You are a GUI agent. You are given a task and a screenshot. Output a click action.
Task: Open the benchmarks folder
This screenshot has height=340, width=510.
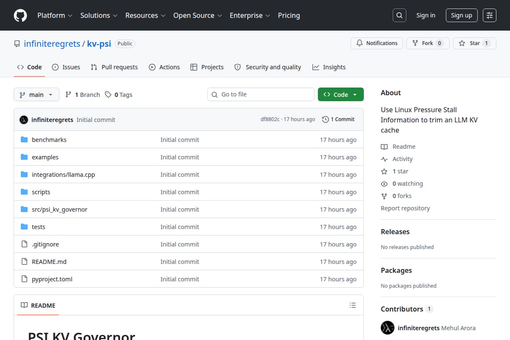pos(49,140)
